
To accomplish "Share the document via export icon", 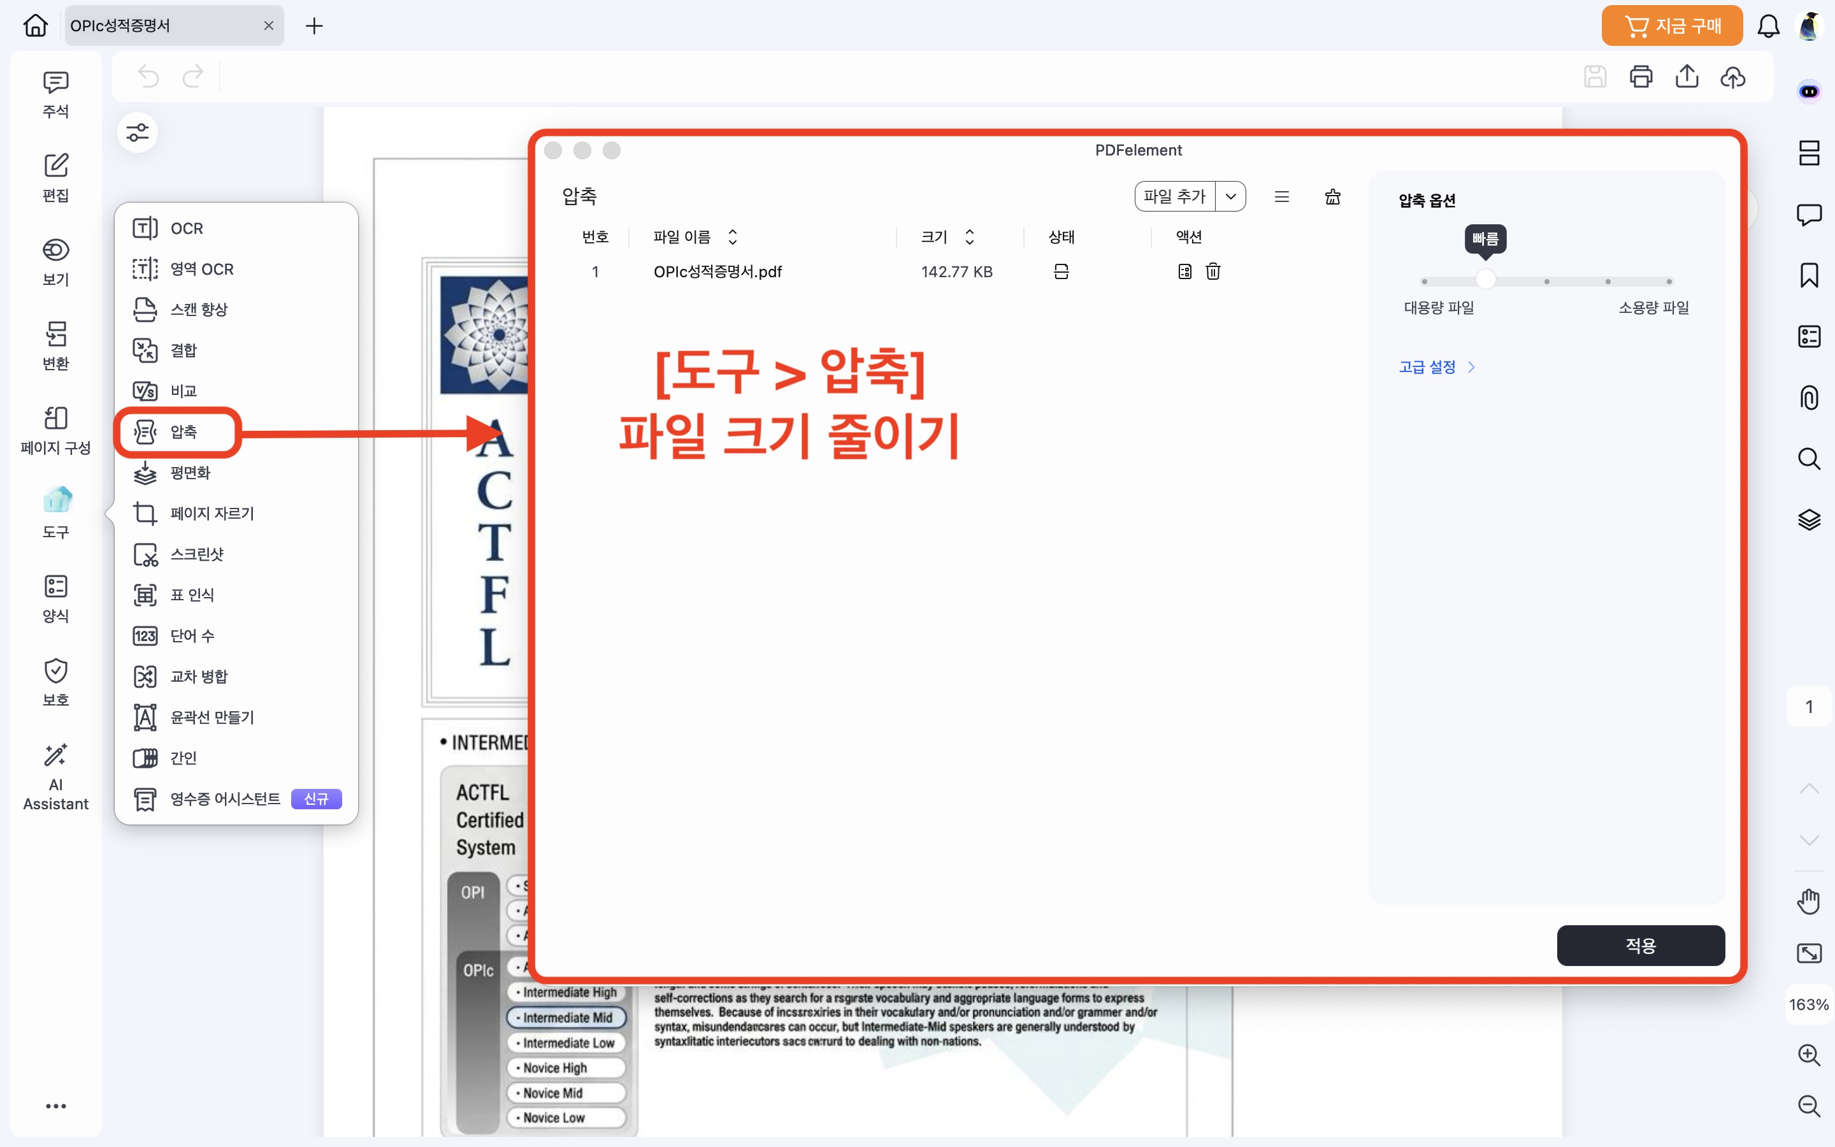I will (x=1687, y=76).
